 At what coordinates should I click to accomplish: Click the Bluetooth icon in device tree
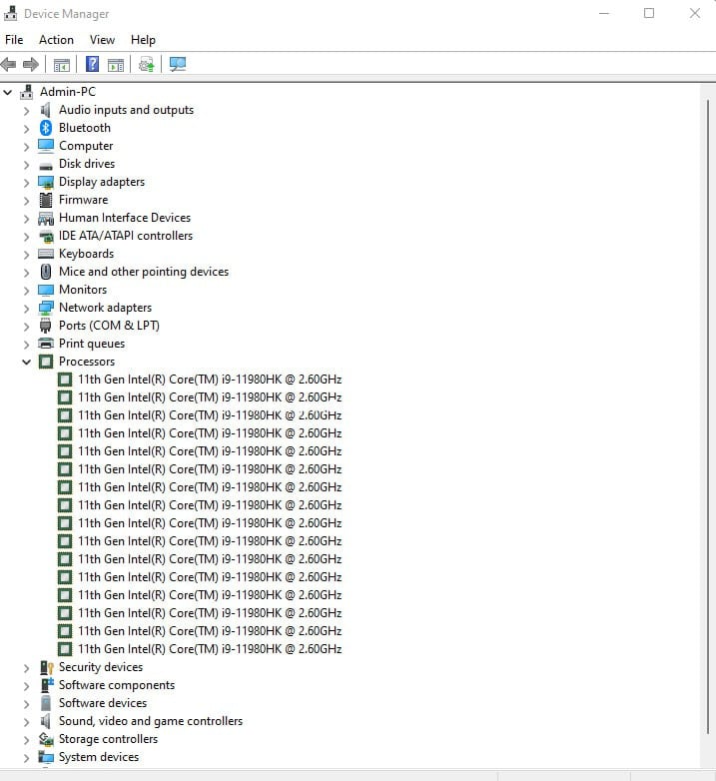pos(46,128)
